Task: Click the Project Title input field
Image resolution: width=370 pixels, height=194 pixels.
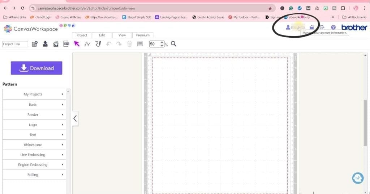Action: [x=15, y=44]
